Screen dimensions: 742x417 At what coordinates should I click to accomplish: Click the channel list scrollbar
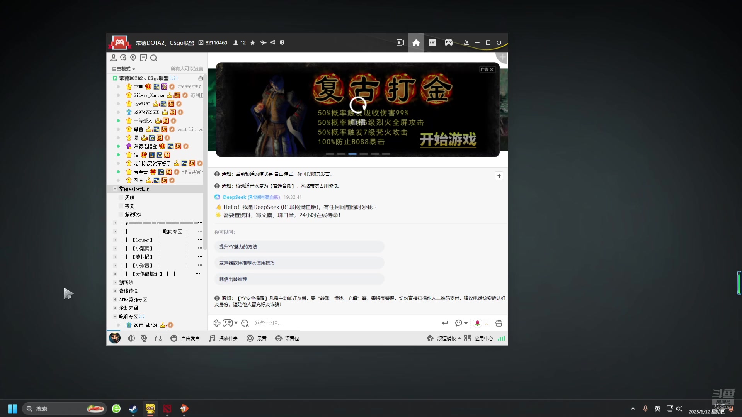[205, 162]
